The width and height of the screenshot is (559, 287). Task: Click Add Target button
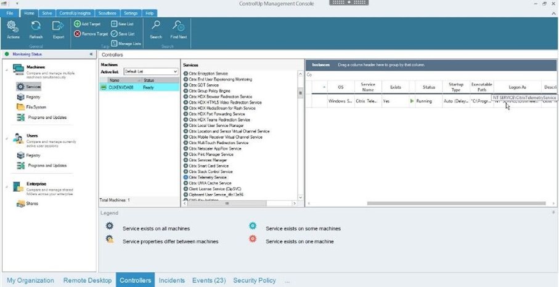point(88,24)
